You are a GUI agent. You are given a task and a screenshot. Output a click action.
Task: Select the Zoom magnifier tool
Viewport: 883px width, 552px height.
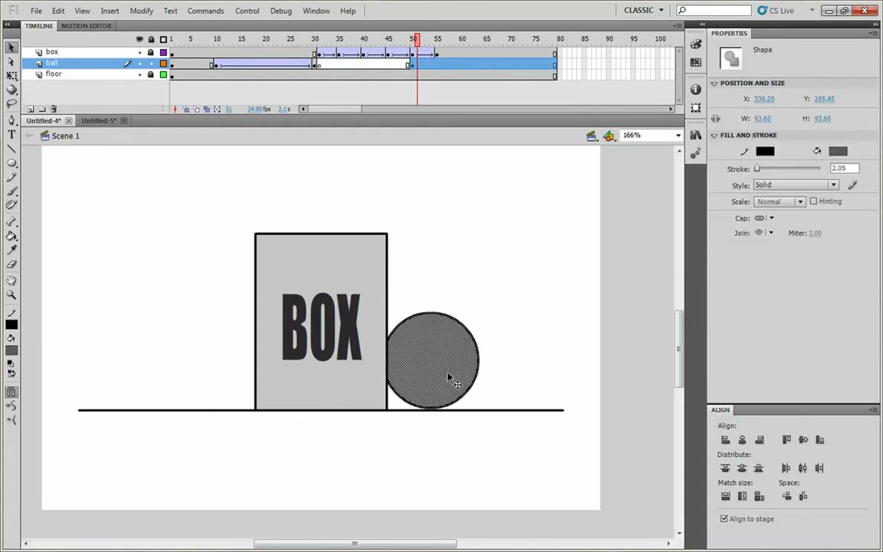11,294
